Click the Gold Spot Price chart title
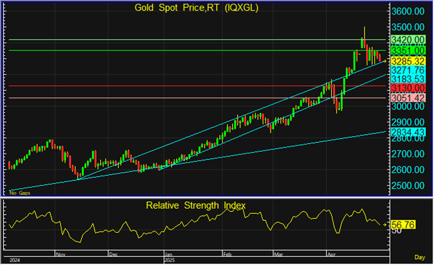This screenshot has width=434, height=265. click(x=197, y=8)
